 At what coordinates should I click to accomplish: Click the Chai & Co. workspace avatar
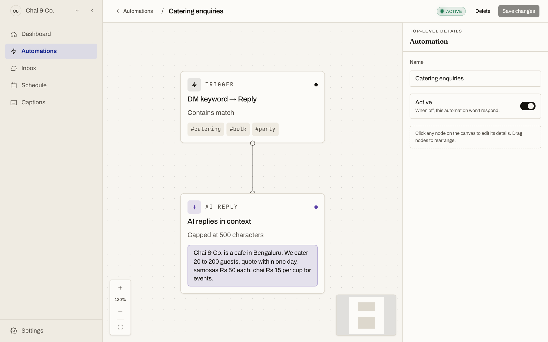coord(16,11)
